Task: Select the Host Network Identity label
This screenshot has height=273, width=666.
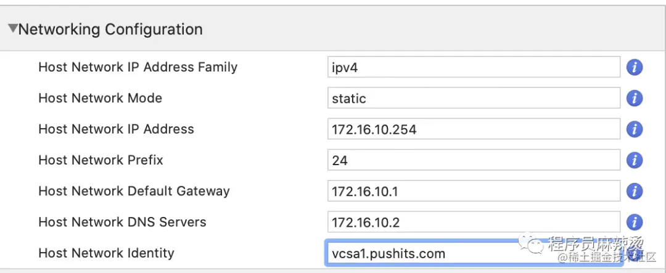Action: 106,253
